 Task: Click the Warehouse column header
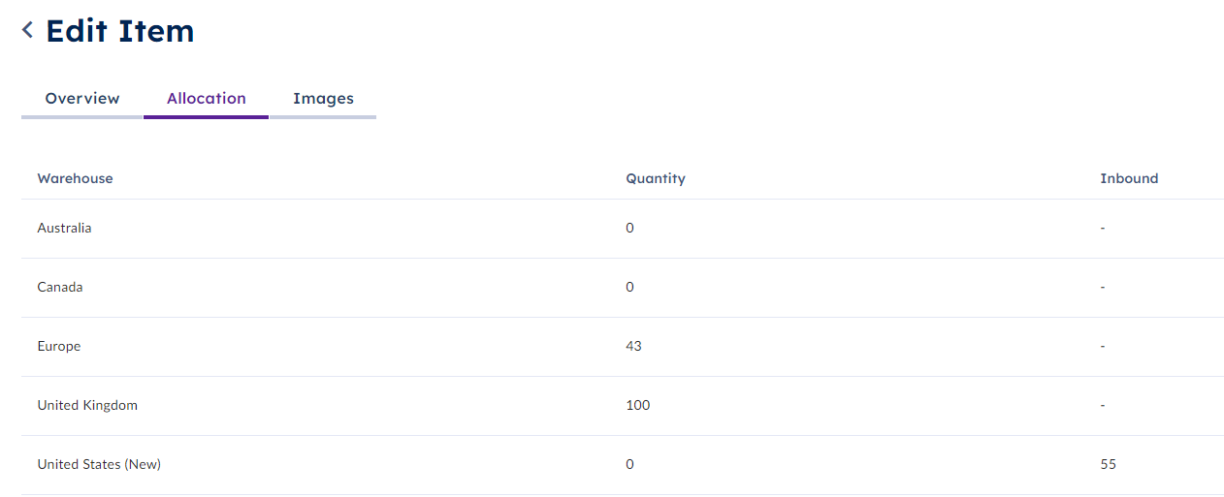75,178
